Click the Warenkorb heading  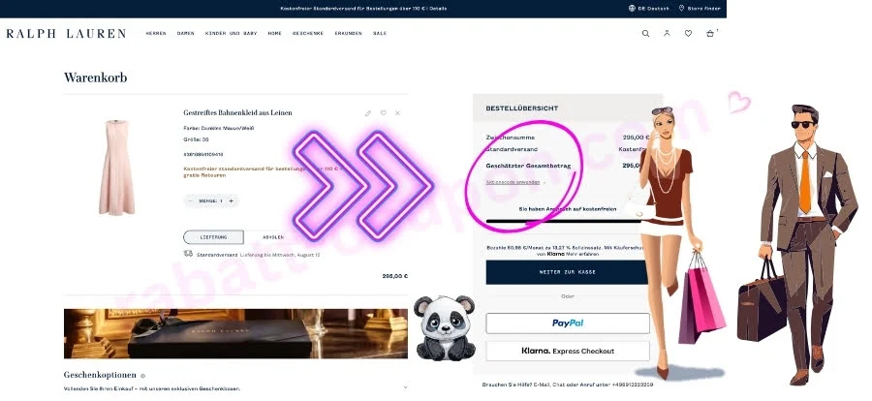[x=96, y=77]
